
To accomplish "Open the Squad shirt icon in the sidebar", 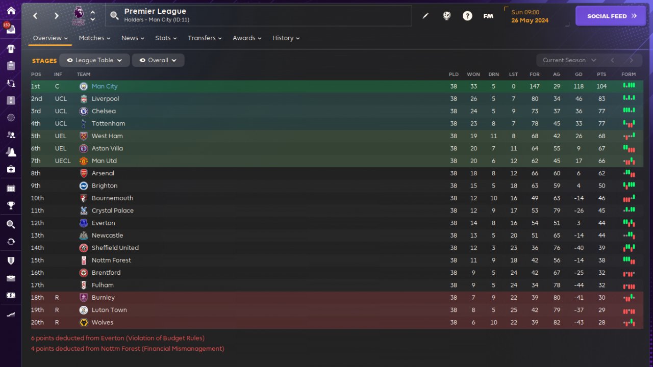I will pos(11,49).
